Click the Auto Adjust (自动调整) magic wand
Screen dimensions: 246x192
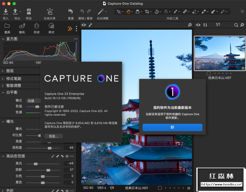click(100, 12)
